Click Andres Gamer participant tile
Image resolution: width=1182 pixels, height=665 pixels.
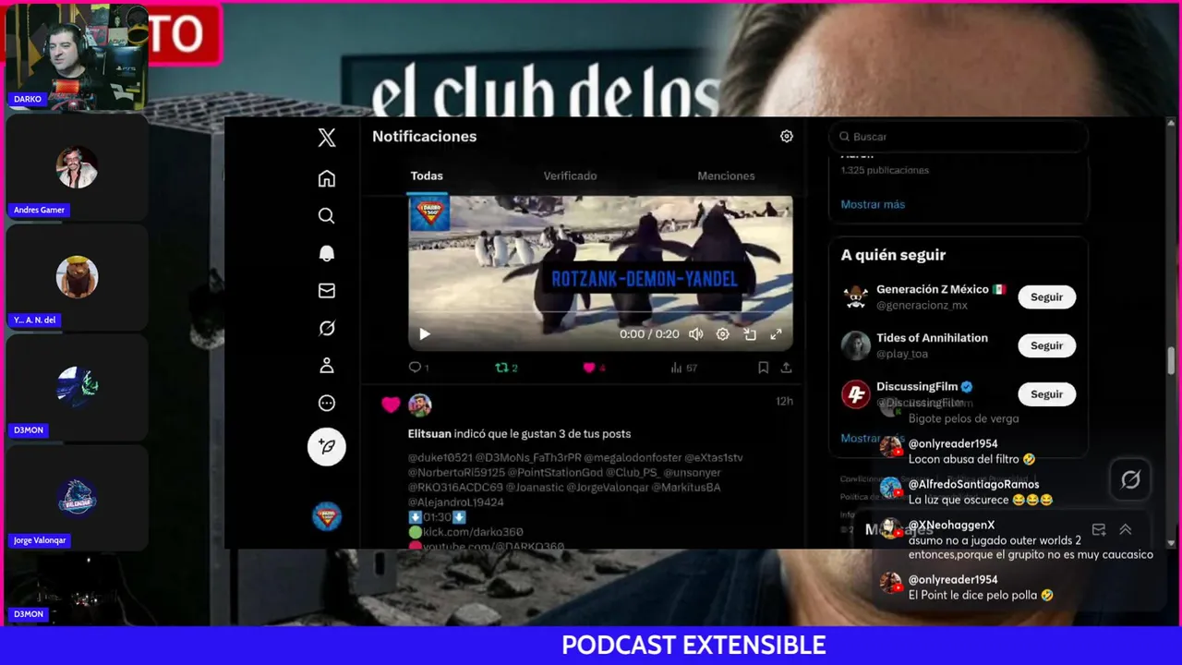[x=78, y=168]
